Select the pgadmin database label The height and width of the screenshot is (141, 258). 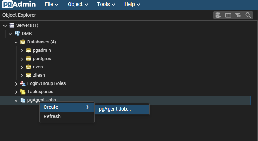[x=42, y=50]
